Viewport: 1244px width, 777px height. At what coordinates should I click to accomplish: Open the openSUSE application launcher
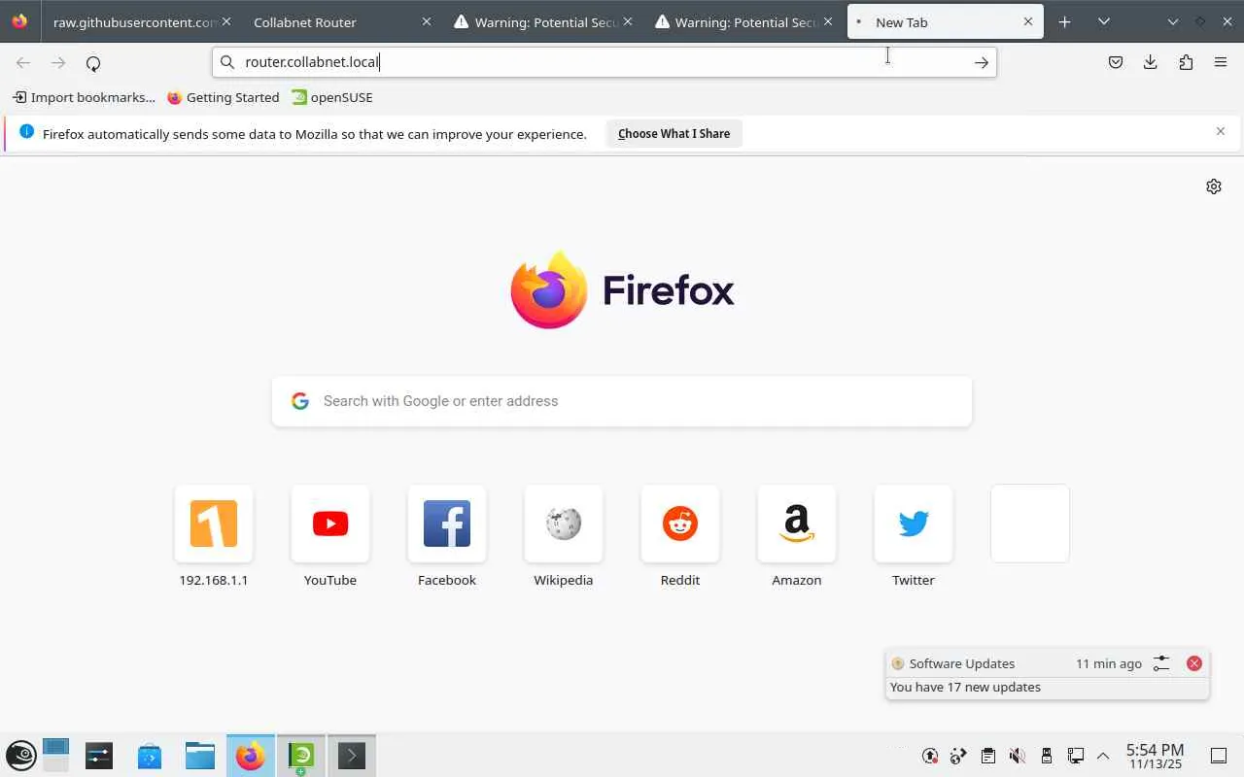[21, 756]
